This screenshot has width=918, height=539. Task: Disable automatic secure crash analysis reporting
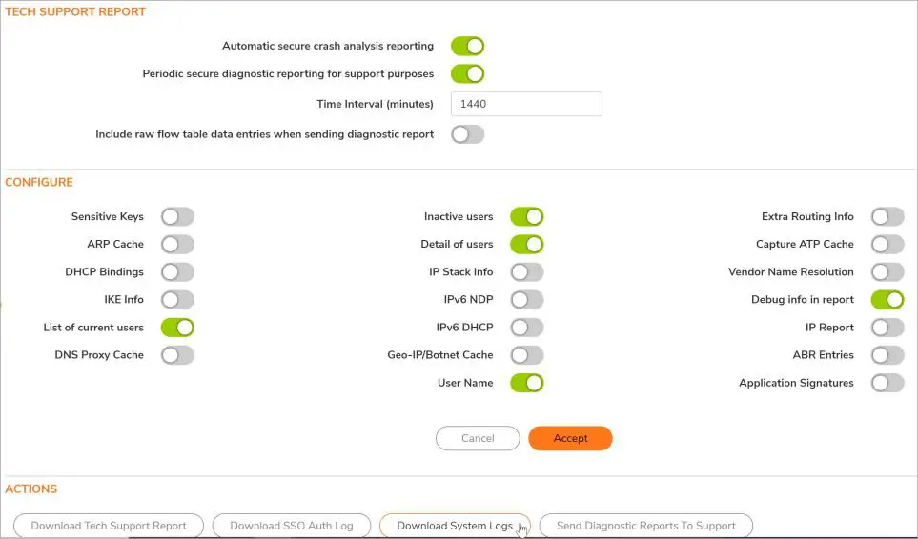point(467,46)
